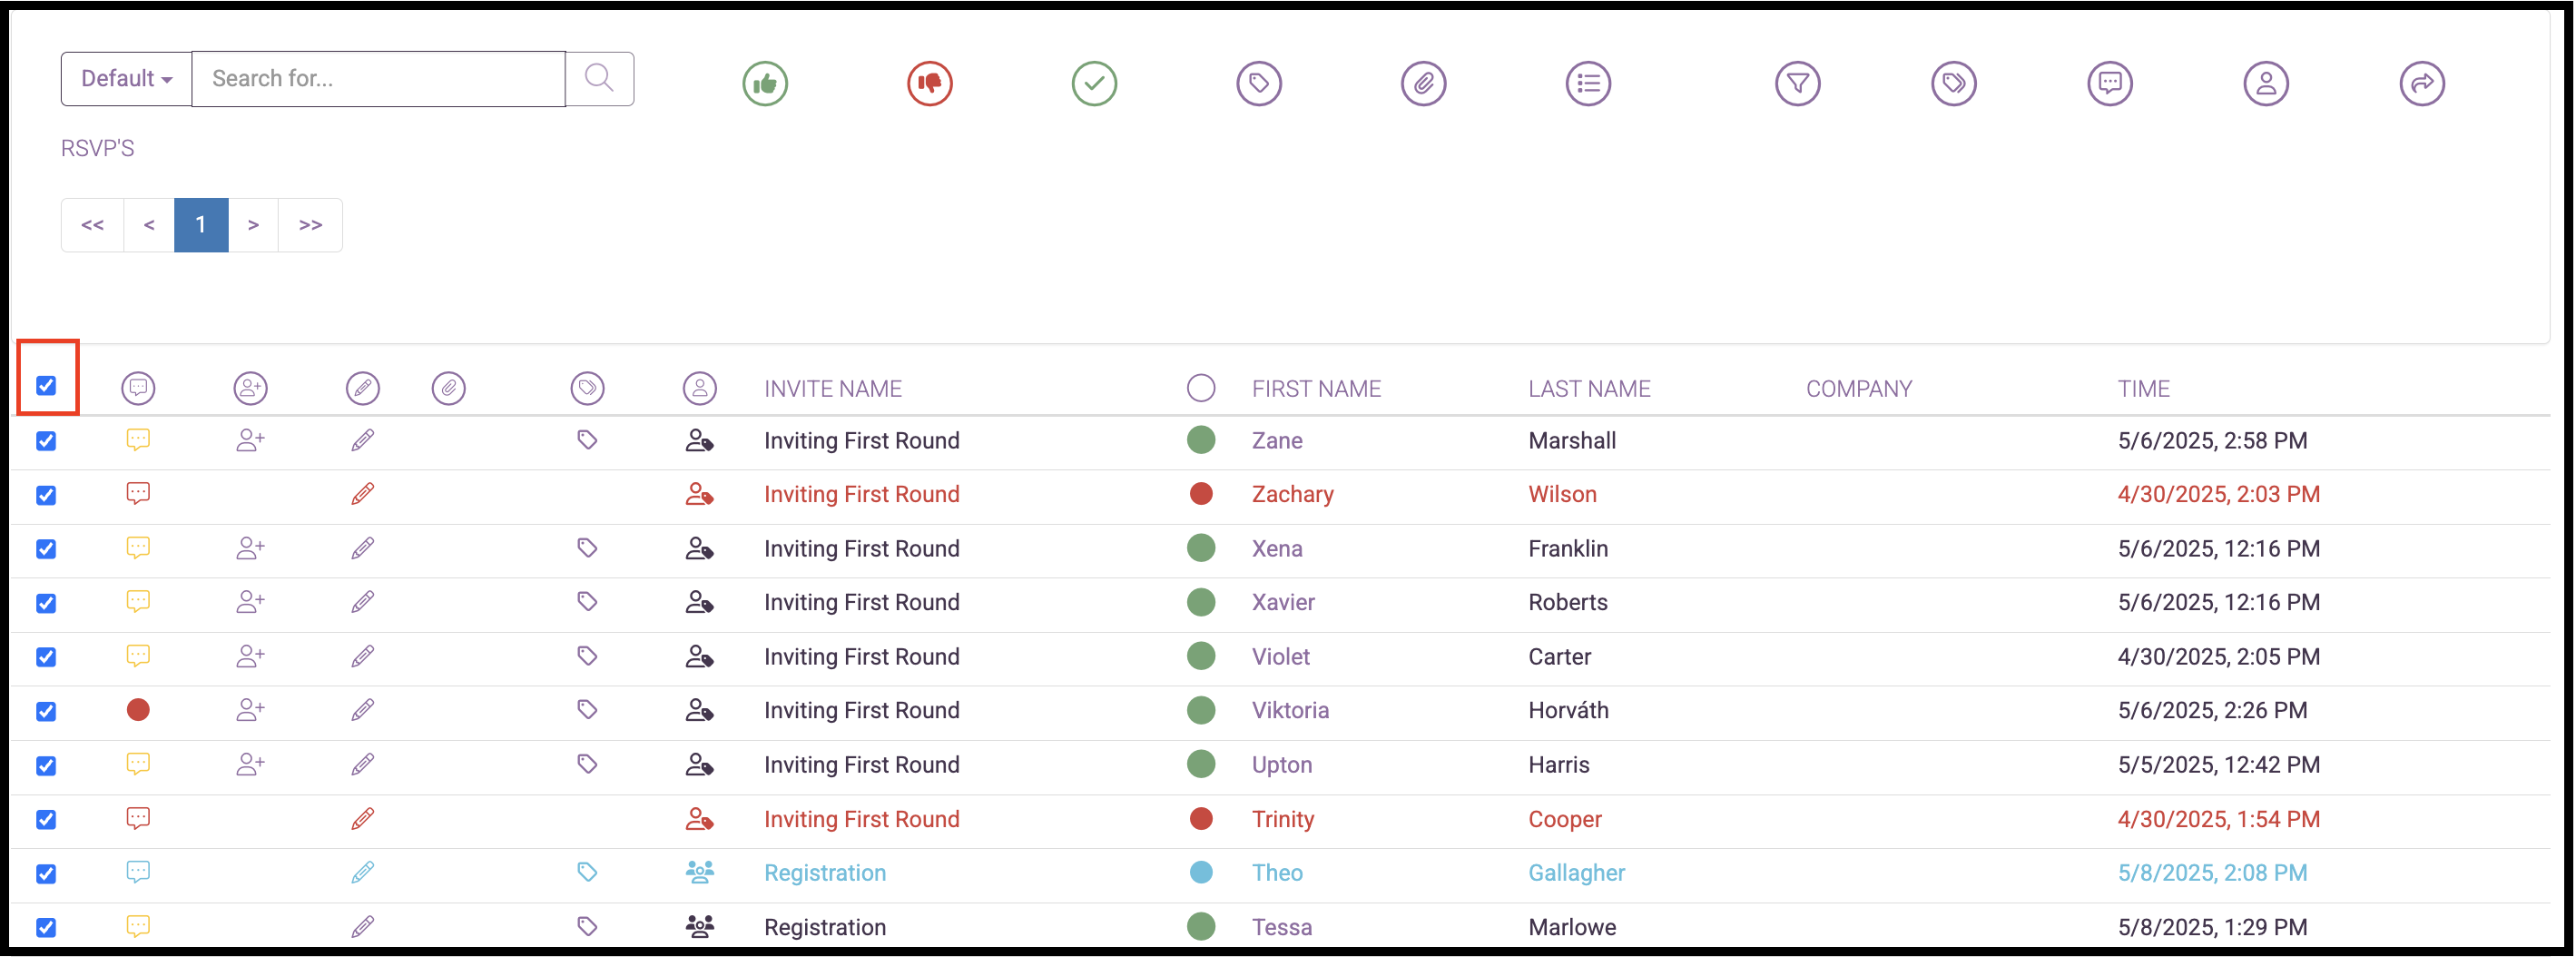Uncheck the Violet Carter row checkbox
Screen dimensions: 2576x957
coord(46,657)
